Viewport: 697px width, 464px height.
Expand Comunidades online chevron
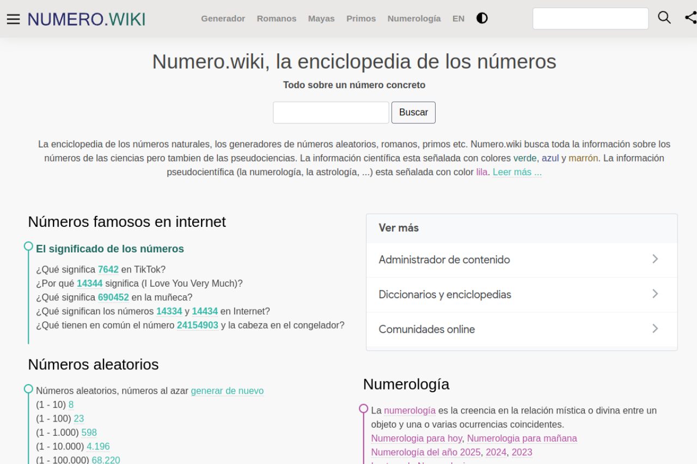(655, 329)
